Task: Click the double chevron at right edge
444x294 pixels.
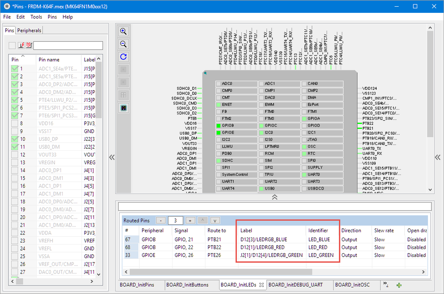Action: click(x=438, y=157)
